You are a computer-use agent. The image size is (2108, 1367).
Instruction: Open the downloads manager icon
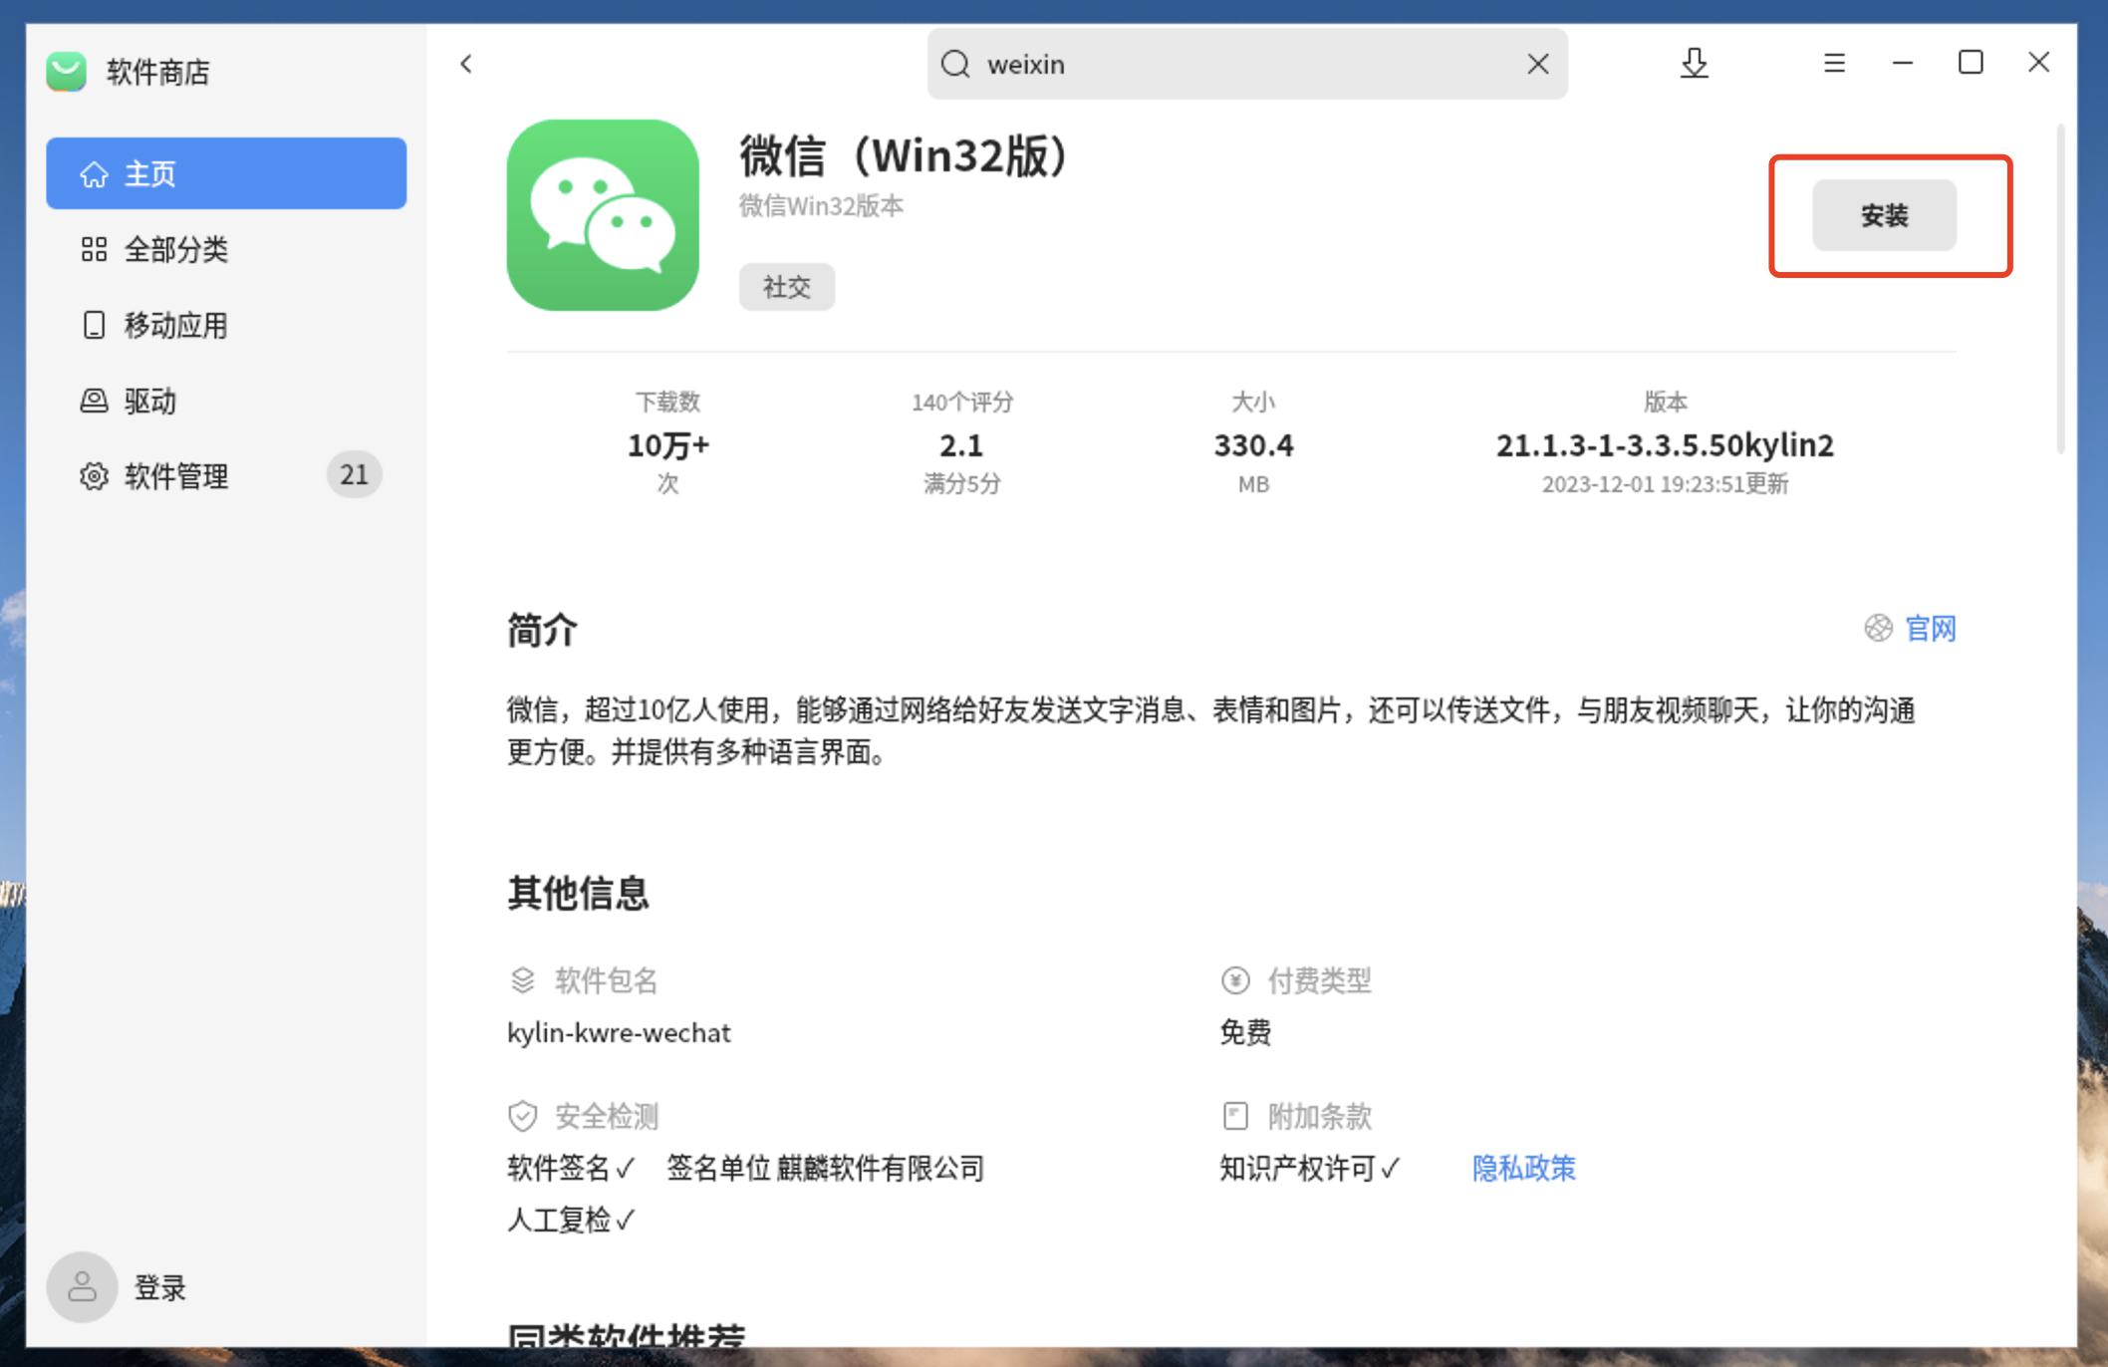[x=1694, y=64]
